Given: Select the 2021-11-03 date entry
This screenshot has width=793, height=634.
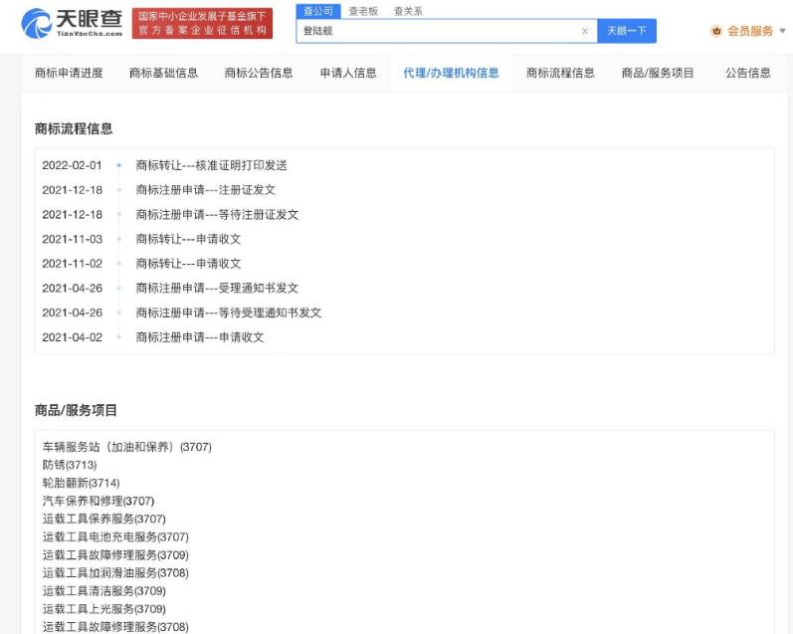Looking at the screenshot, I should pyautogui.click(x=72, y=239).
